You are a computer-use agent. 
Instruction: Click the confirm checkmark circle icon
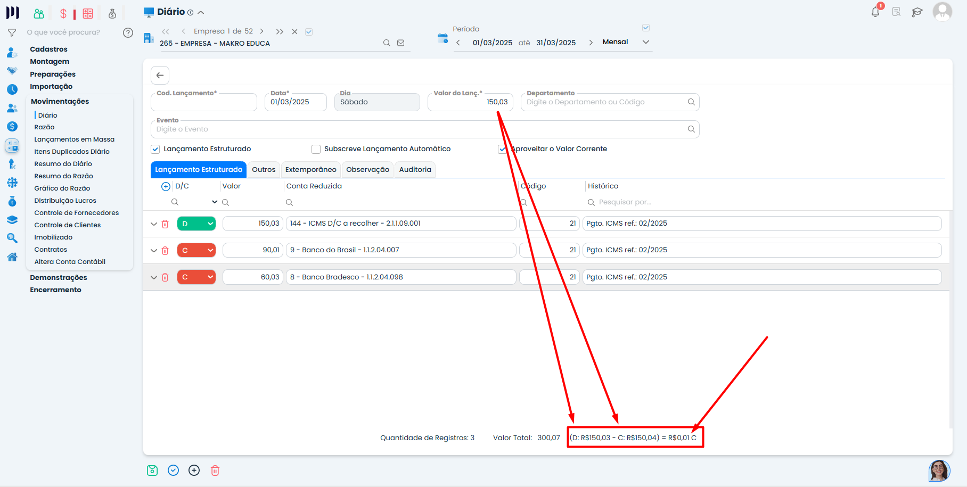point(173,471)
